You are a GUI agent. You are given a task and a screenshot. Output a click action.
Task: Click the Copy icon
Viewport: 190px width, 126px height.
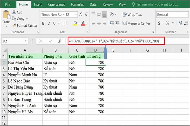coord(14,19)
